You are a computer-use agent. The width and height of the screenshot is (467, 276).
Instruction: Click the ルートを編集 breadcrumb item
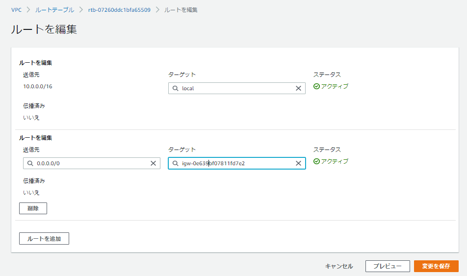point(181,10)
